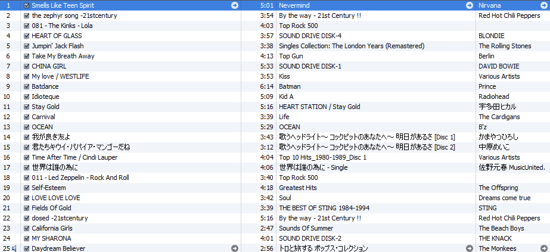Click album Singles Collection: The London Years

tap(352, 46)
